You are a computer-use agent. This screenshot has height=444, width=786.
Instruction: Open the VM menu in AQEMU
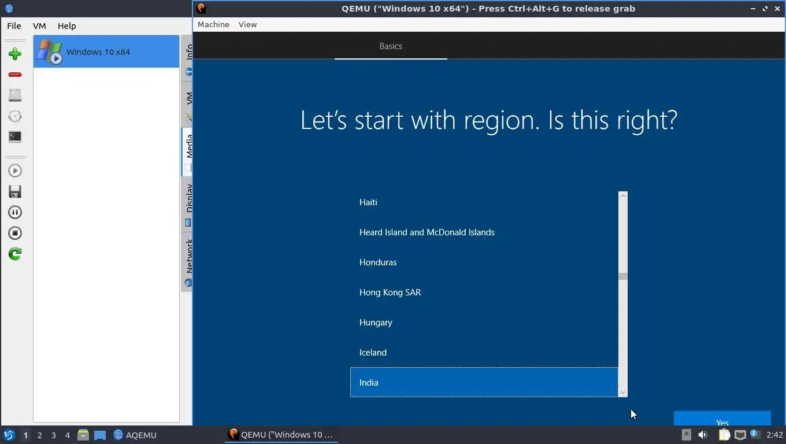click(x=39, y=26)
